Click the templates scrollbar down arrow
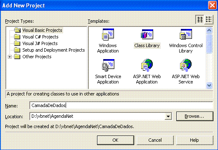 209,85
